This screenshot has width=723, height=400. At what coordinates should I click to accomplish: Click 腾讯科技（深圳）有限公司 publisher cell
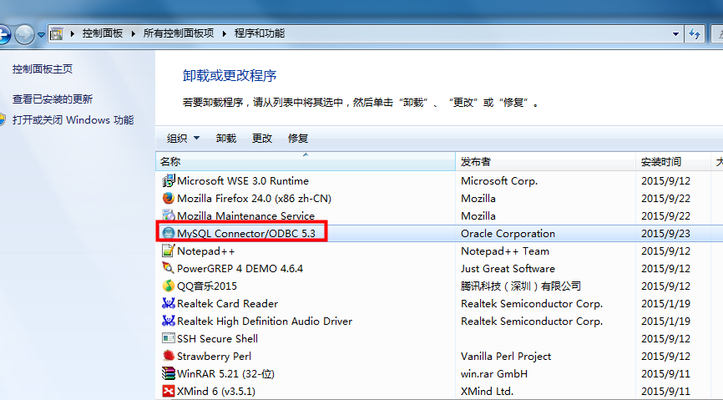tap(521, 286)
